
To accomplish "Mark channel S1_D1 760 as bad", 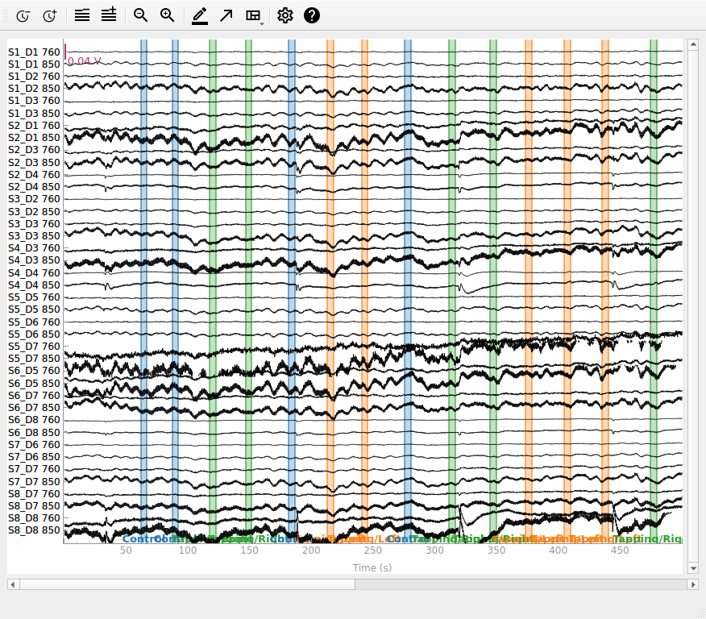I will pos(34,52).
